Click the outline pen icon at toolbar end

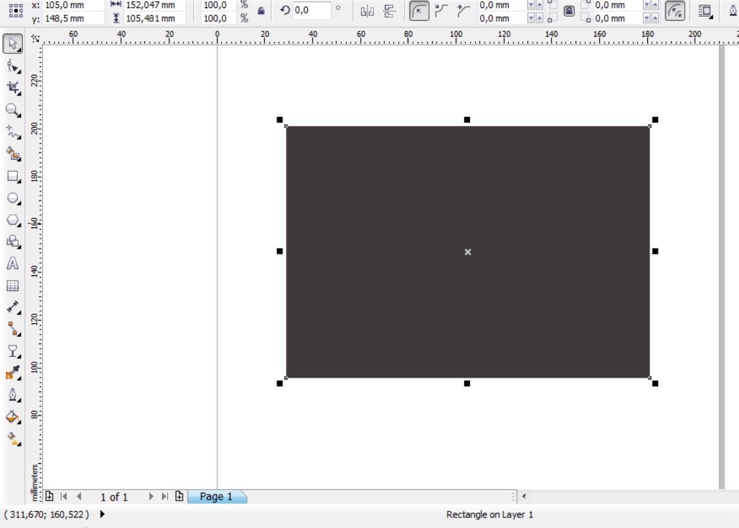734,10
